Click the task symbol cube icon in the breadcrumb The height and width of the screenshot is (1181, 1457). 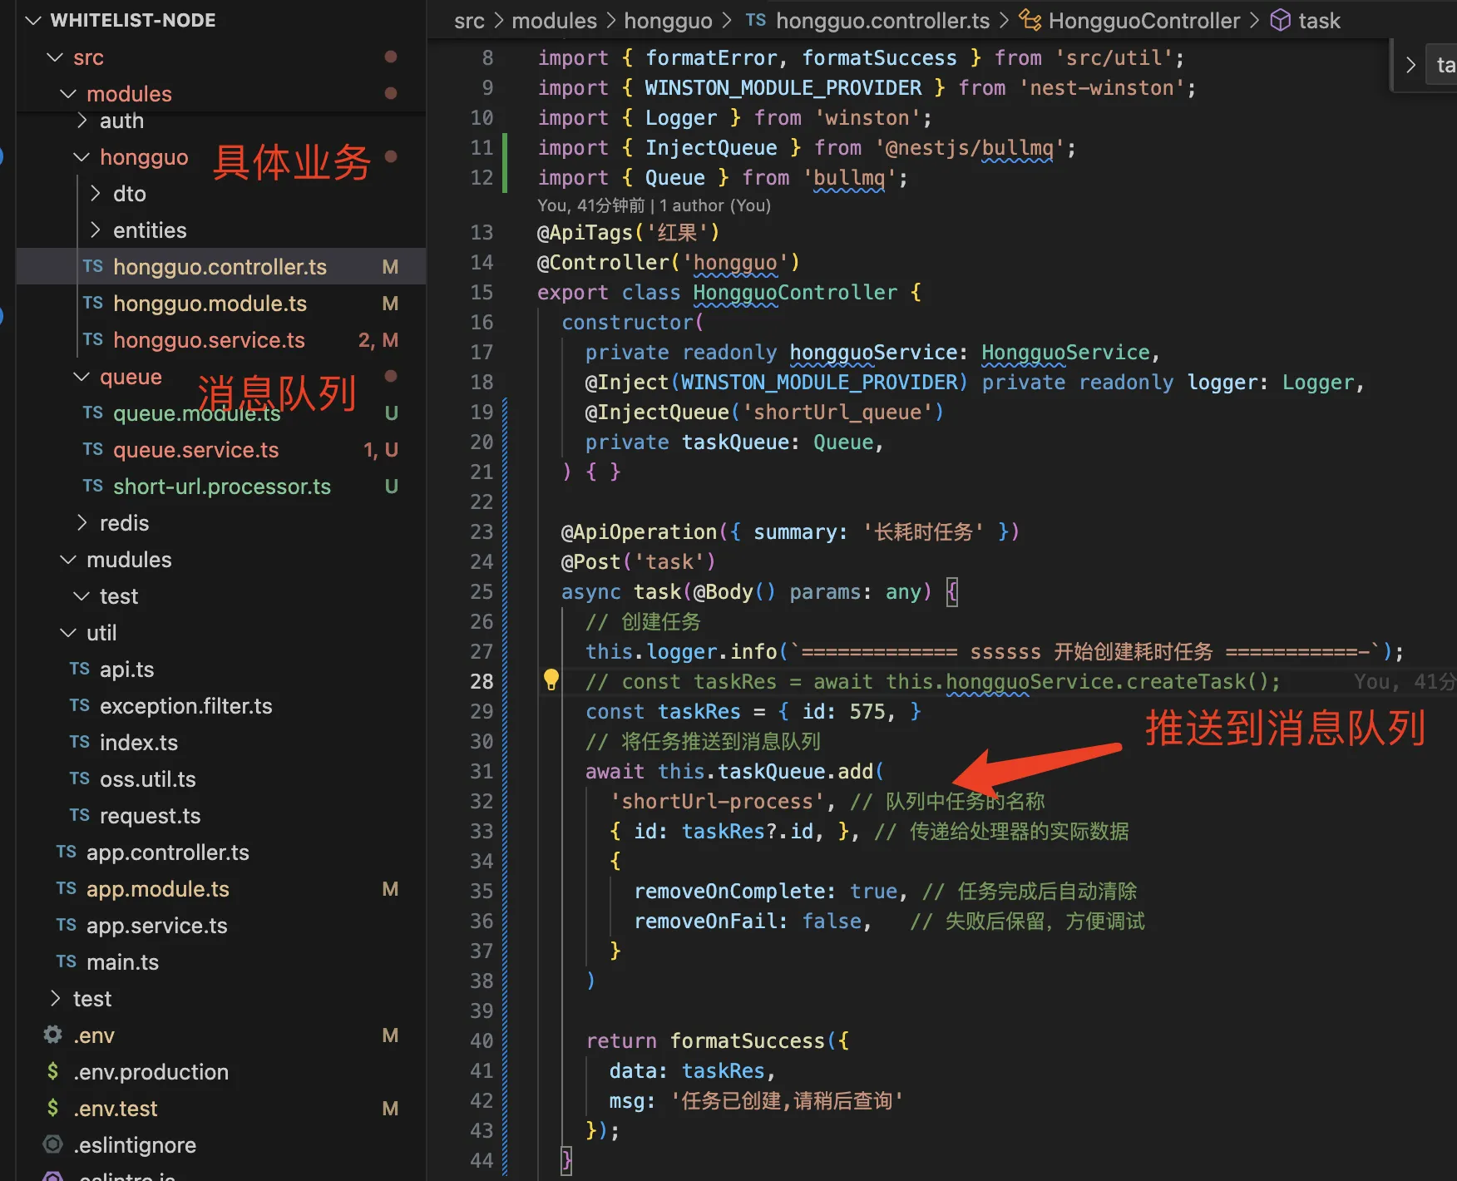pos(1280,20)
